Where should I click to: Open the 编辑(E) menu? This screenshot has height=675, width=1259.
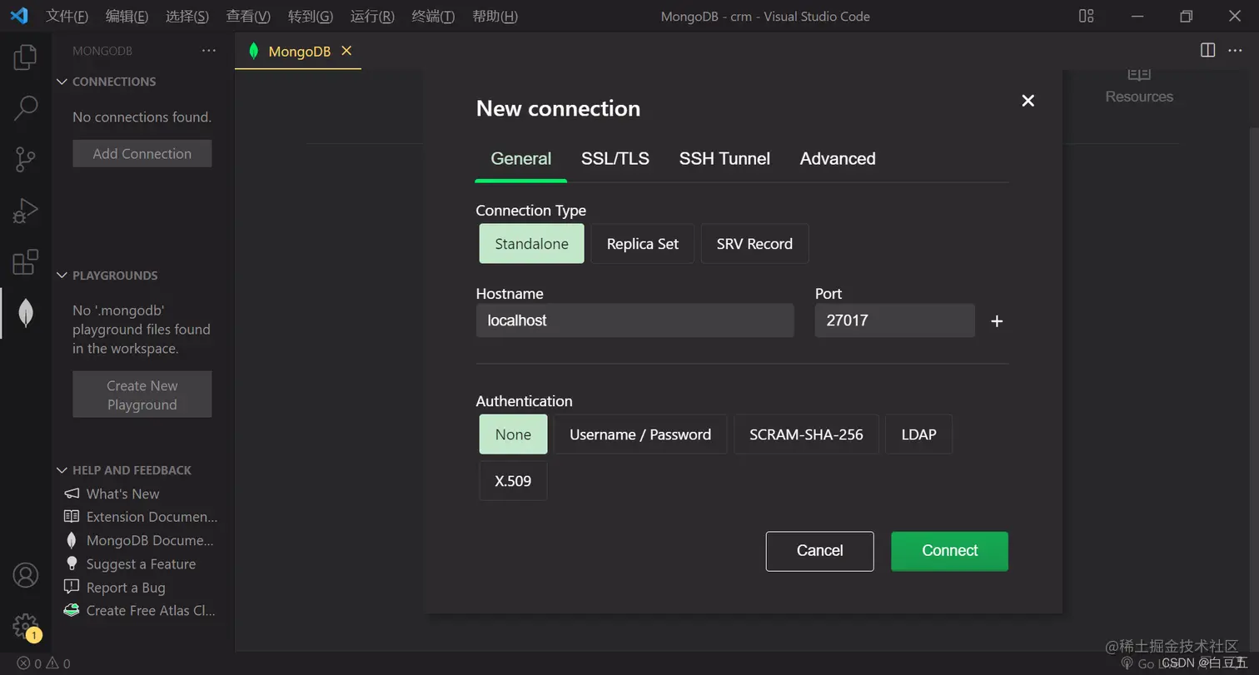point(127,16)
